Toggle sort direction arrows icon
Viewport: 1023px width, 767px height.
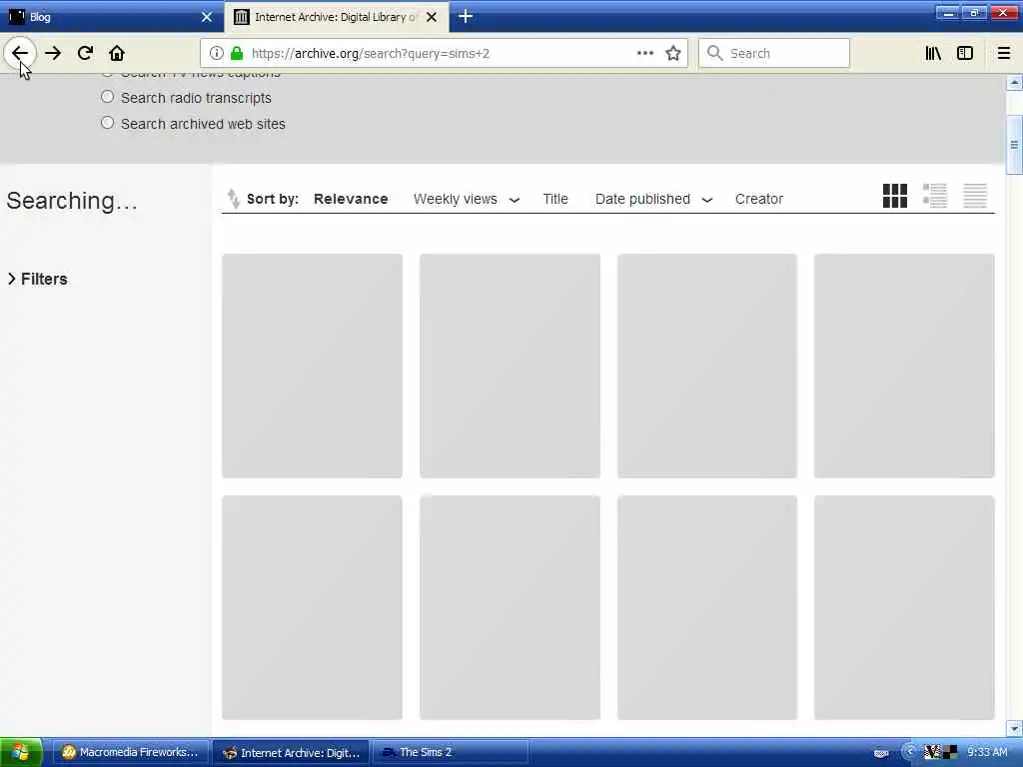(x=233, y=199)
